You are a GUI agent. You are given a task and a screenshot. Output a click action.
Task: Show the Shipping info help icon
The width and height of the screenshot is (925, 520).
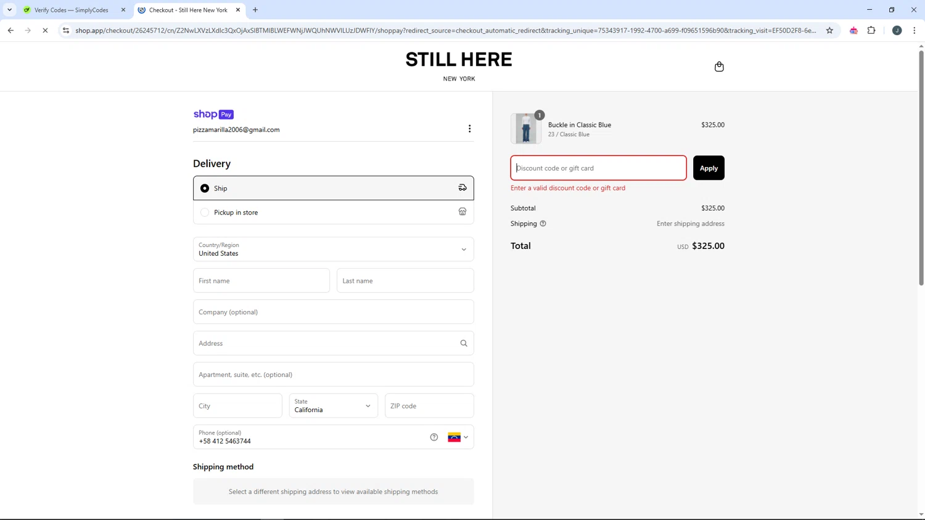(543, 224)
